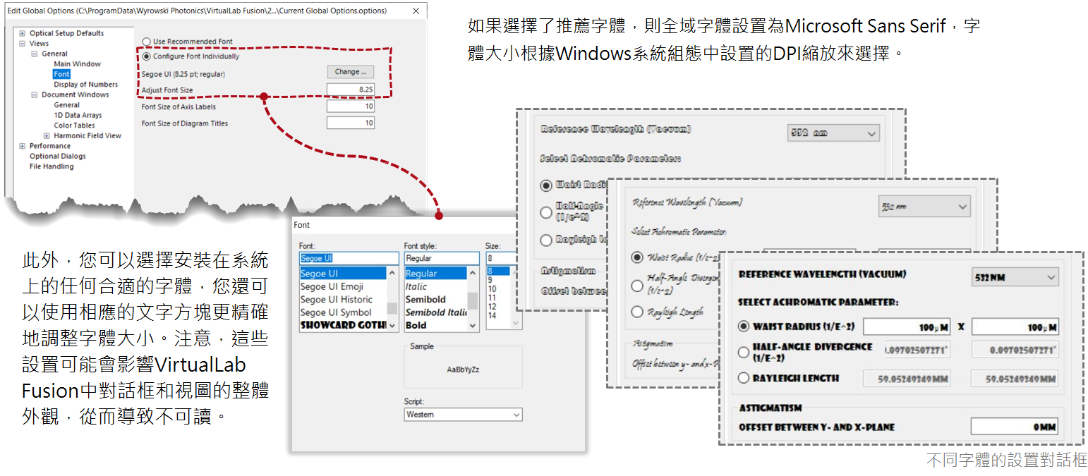Collapse the Document Windows tree node
1088x476 pixels.
tap(35, 94)
